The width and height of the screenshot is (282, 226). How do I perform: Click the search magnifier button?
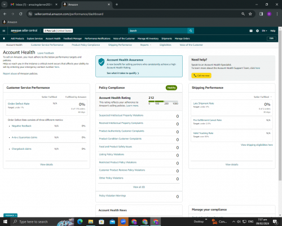(x=191, y=31)
